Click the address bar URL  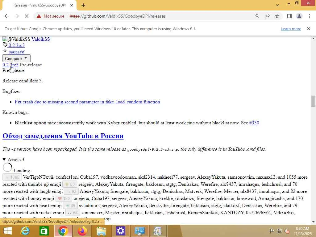click(x=118, y=16)
